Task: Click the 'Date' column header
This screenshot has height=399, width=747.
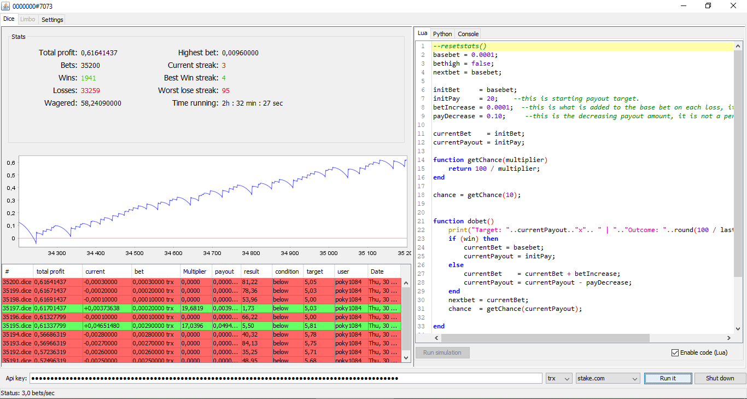Action: click(x=385, y=271)
